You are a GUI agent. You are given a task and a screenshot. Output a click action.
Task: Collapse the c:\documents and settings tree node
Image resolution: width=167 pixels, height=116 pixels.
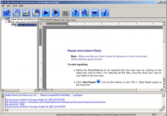click(6, 22)
